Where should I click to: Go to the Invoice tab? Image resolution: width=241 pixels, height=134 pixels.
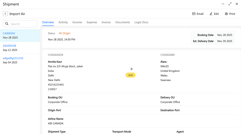(106, 22)
